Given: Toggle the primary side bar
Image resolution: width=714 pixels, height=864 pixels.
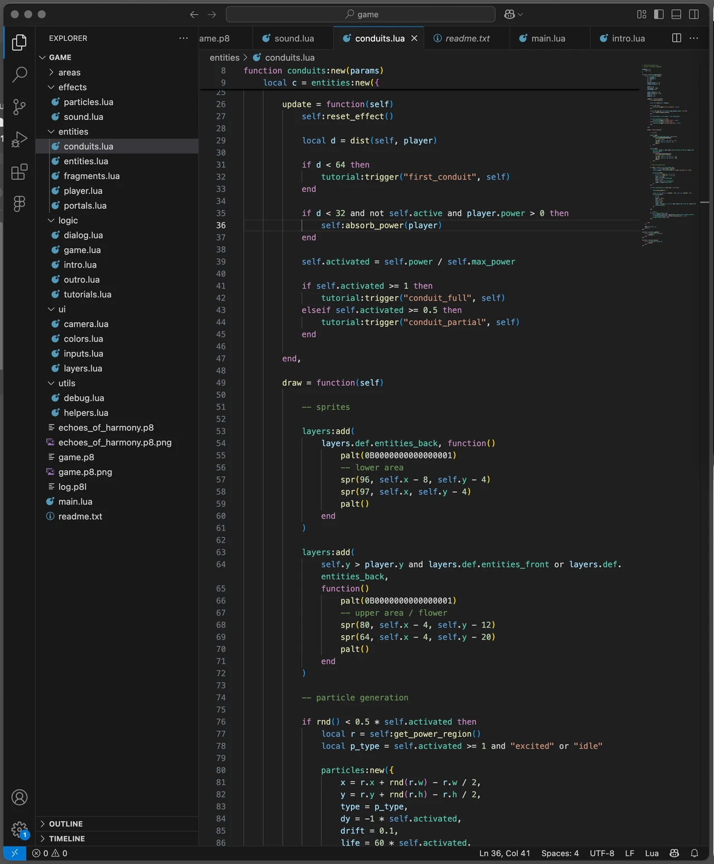Looking at the screenshot, I should [659, 15].
